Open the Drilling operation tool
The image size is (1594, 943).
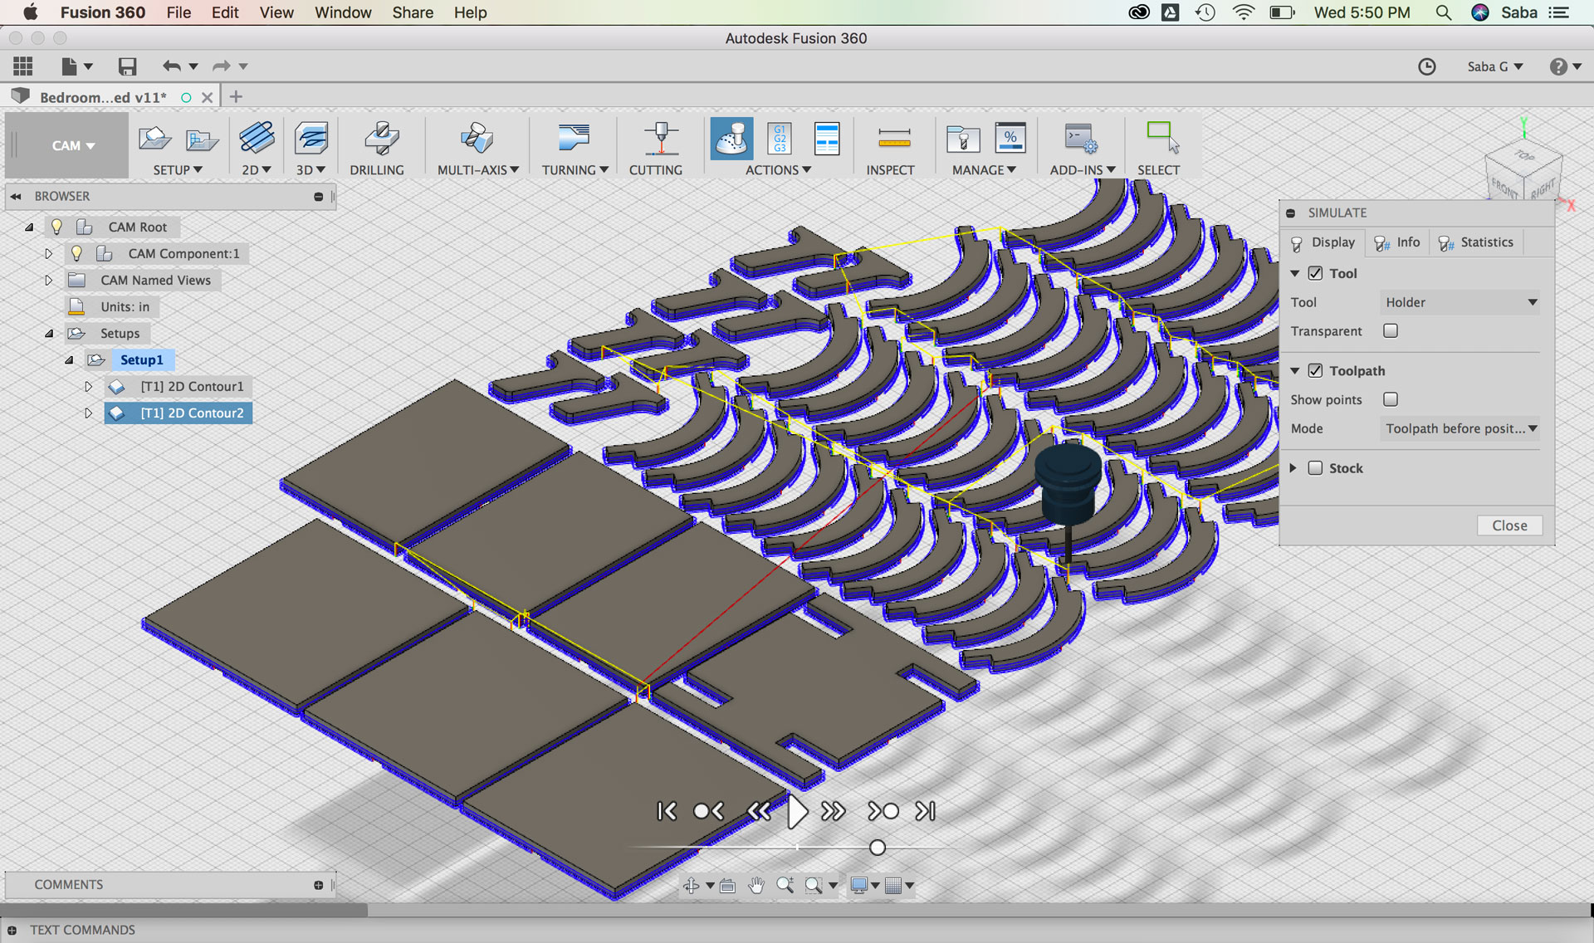[380, 139]
